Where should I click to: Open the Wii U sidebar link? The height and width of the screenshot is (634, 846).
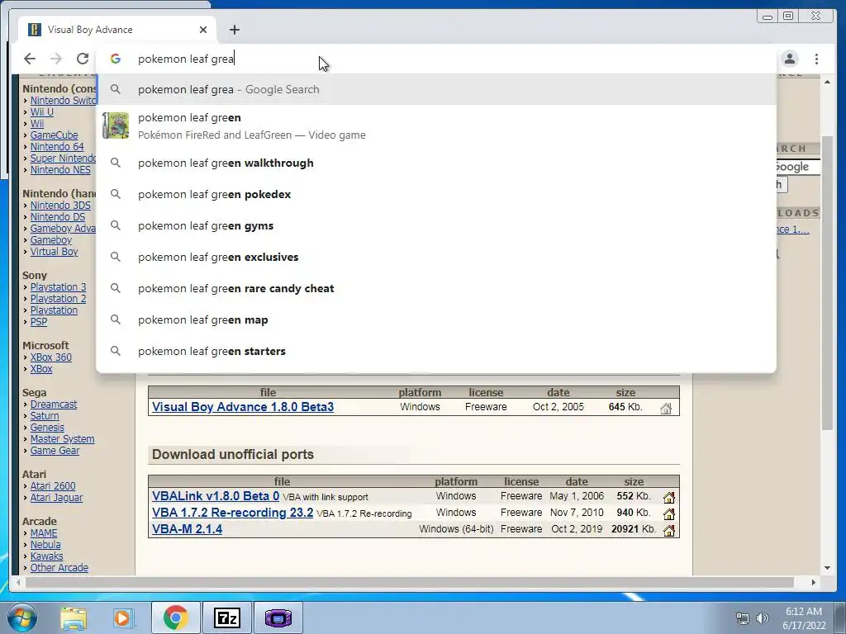tap(41, 112)
